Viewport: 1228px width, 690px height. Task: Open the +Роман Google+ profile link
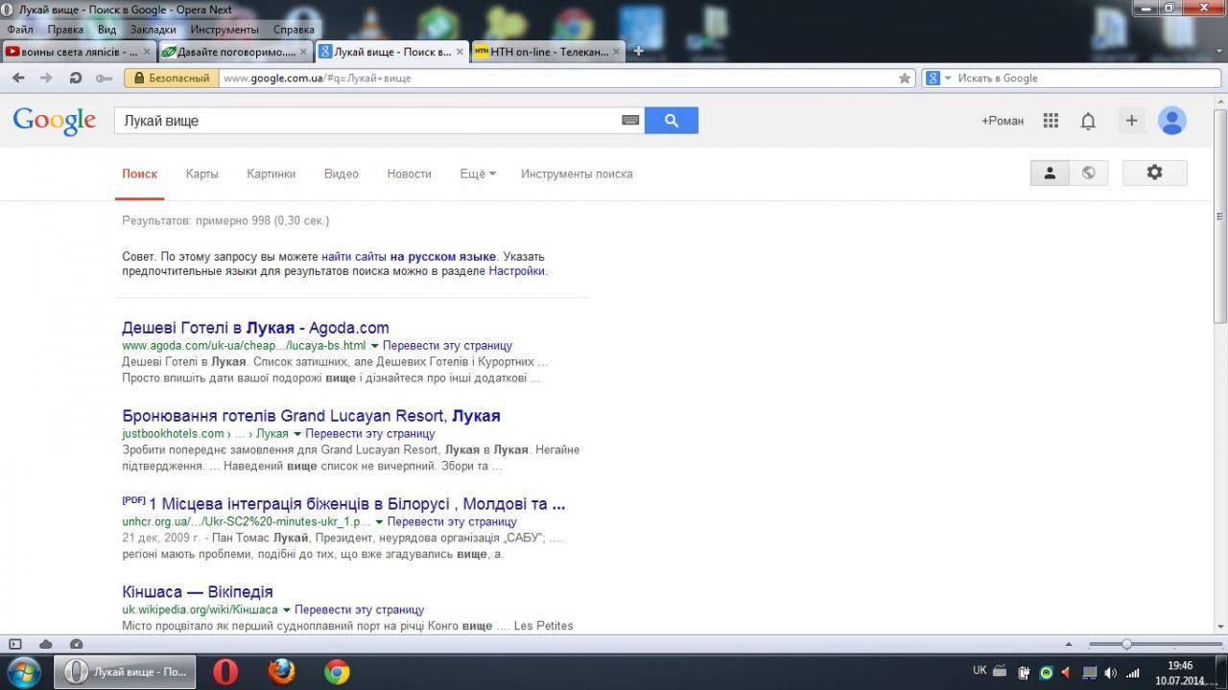pos(1003,121)
